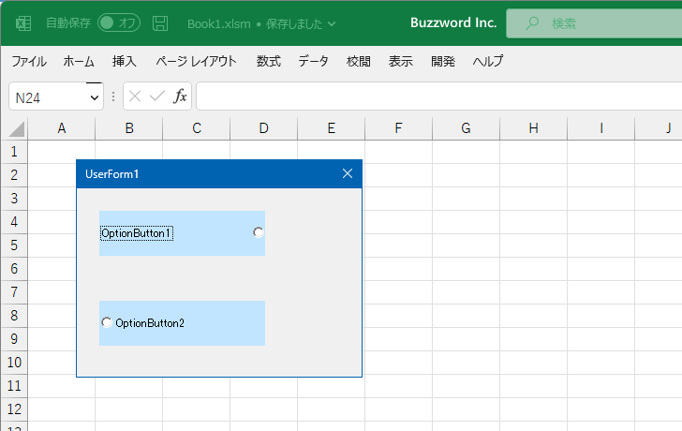Image resolution: width=682 pixels, height=431 pixels.
Task: Select column H header
Action: (533, 128)
